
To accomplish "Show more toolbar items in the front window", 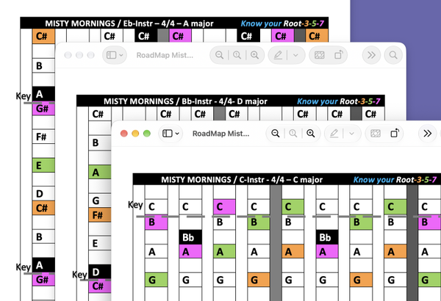I will 428,133.
